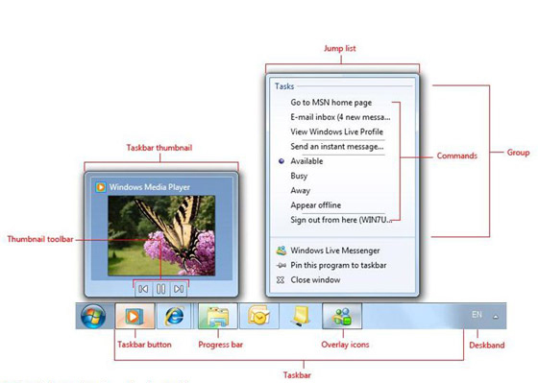The height and width of the screenshot is (383, 538).
Task: Launch Internet Explorer from the taskbar
Action: (174, 316)
